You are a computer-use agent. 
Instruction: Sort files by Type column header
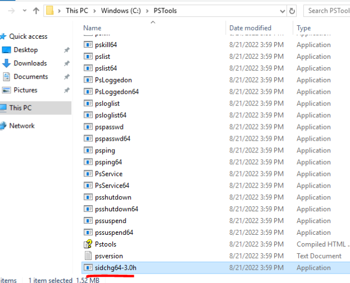point(303,28)
